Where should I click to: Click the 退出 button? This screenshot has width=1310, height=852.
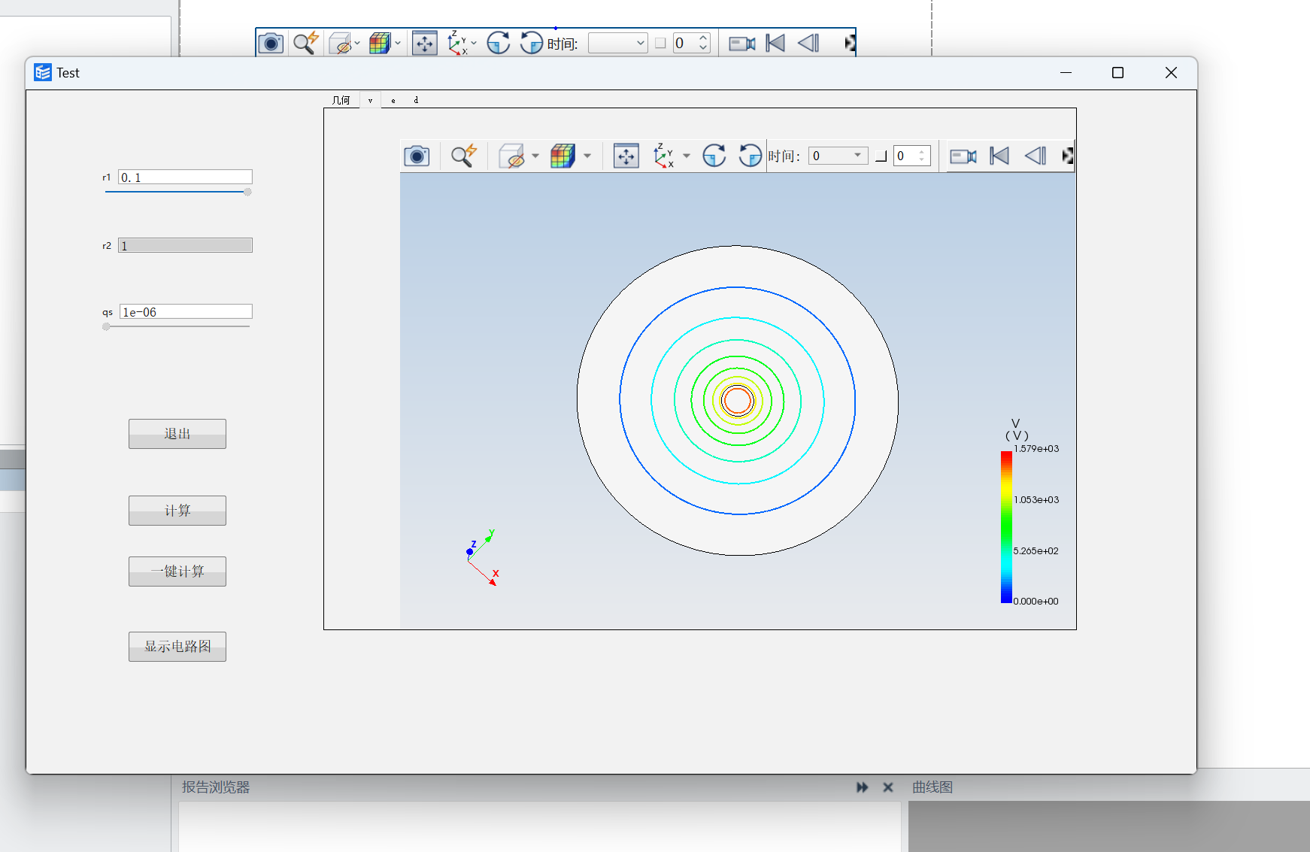click(177, 434)
